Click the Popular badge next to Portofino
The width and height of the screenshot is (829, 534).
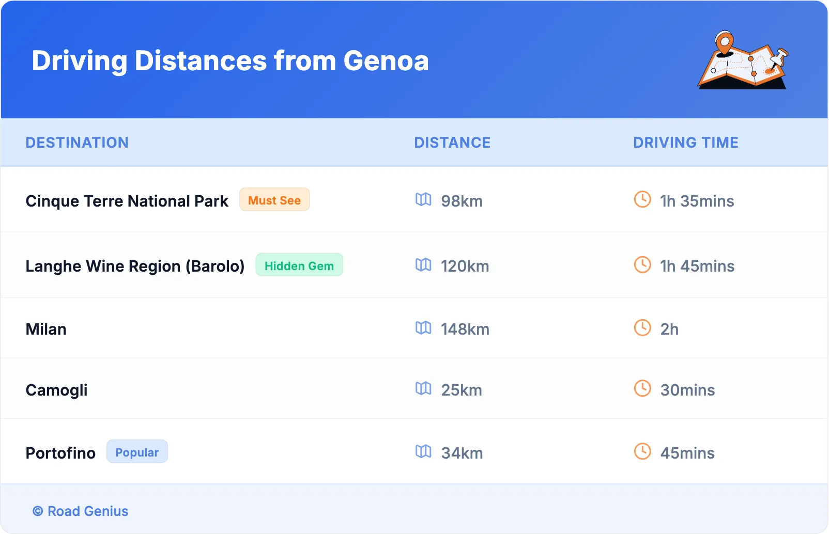137,452
